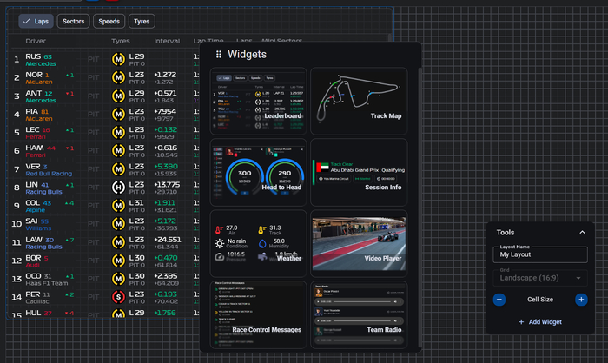The width and height of the screenshot is (608, 363).
Task: Click the medium tyre icon for NOR
Action: click(x=118, y=78)
